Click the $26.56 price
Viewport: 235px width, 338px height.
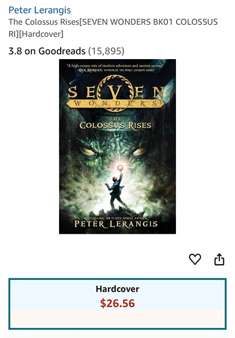pos(117,303)
